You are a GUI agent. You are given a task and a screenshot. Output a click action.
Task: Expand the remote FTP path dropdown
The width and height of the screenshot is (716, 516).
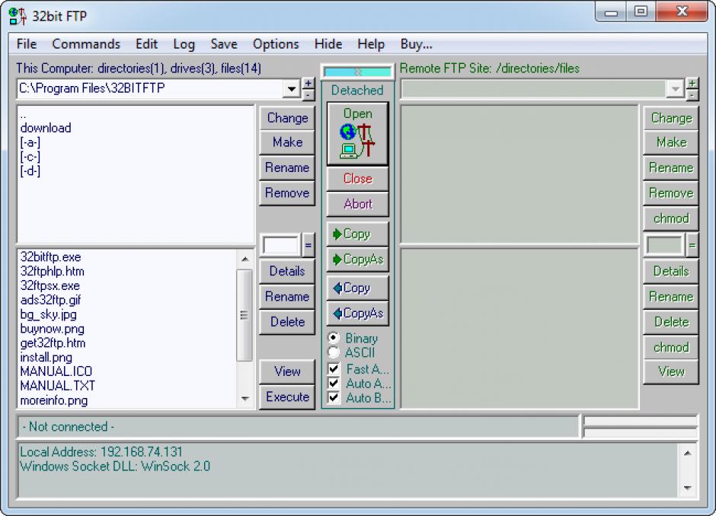(676, 88)
